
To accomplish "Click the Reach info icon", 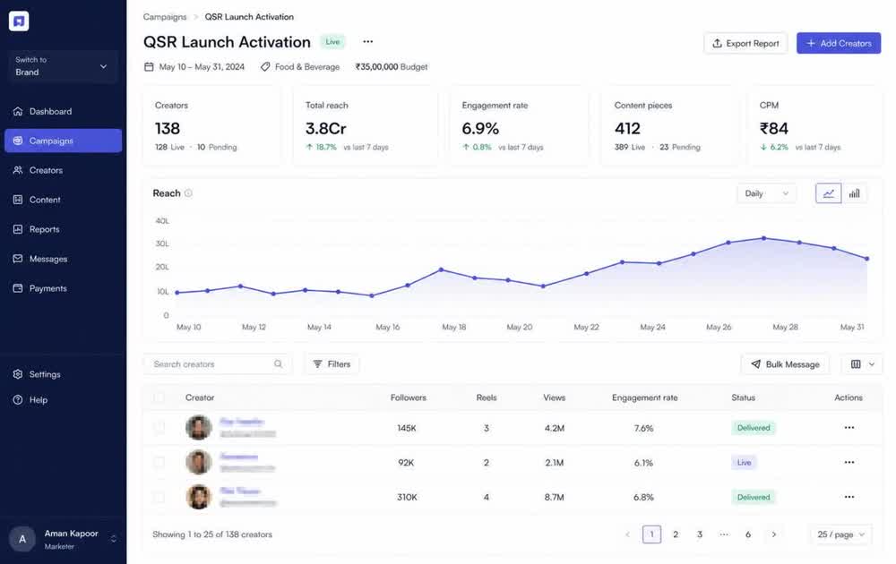I will (x=188, y=193).
